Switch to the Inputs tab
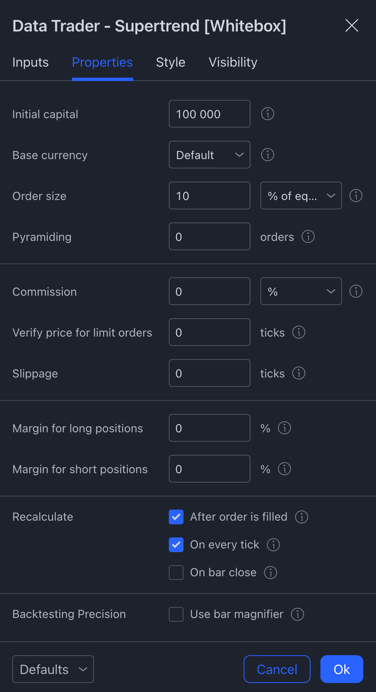Viewport: 376px width, 692px height. [31, 62]
